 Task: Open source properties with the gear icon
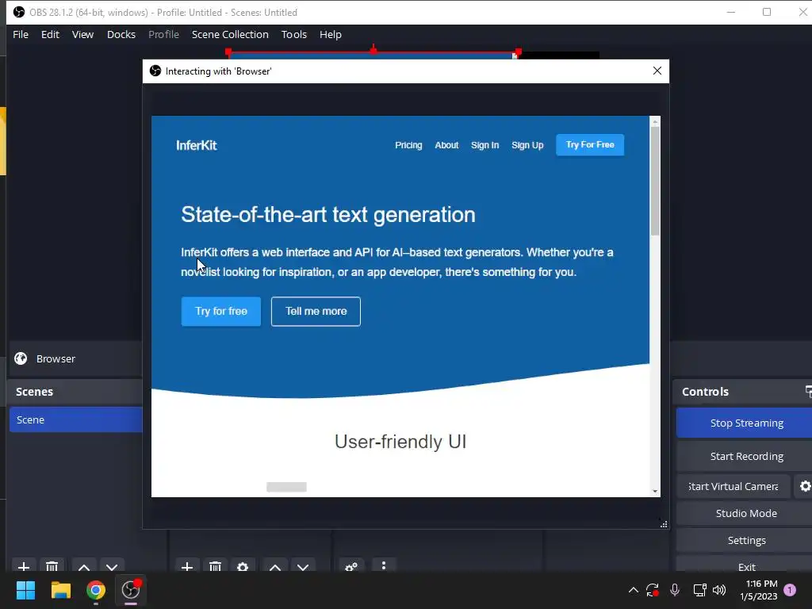tap(243, 566)
